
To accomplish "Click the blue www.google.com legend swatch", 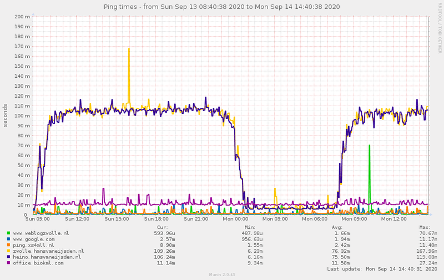I will coord(8,239).
